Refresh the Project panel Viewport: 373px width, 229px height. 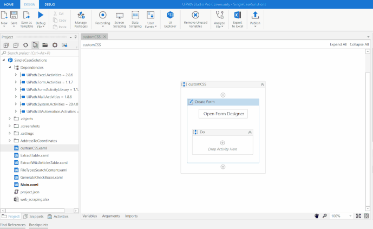25,45
